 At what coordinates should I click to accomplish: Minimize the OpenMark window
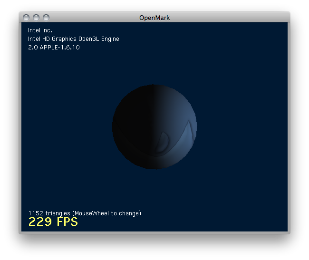[36, 18]
